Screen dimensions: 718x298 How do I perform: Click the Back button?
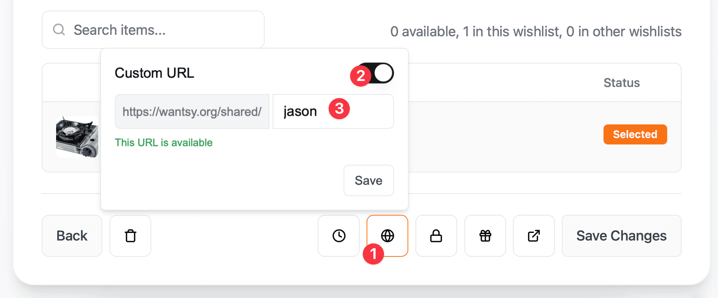(x=72, y=236)
